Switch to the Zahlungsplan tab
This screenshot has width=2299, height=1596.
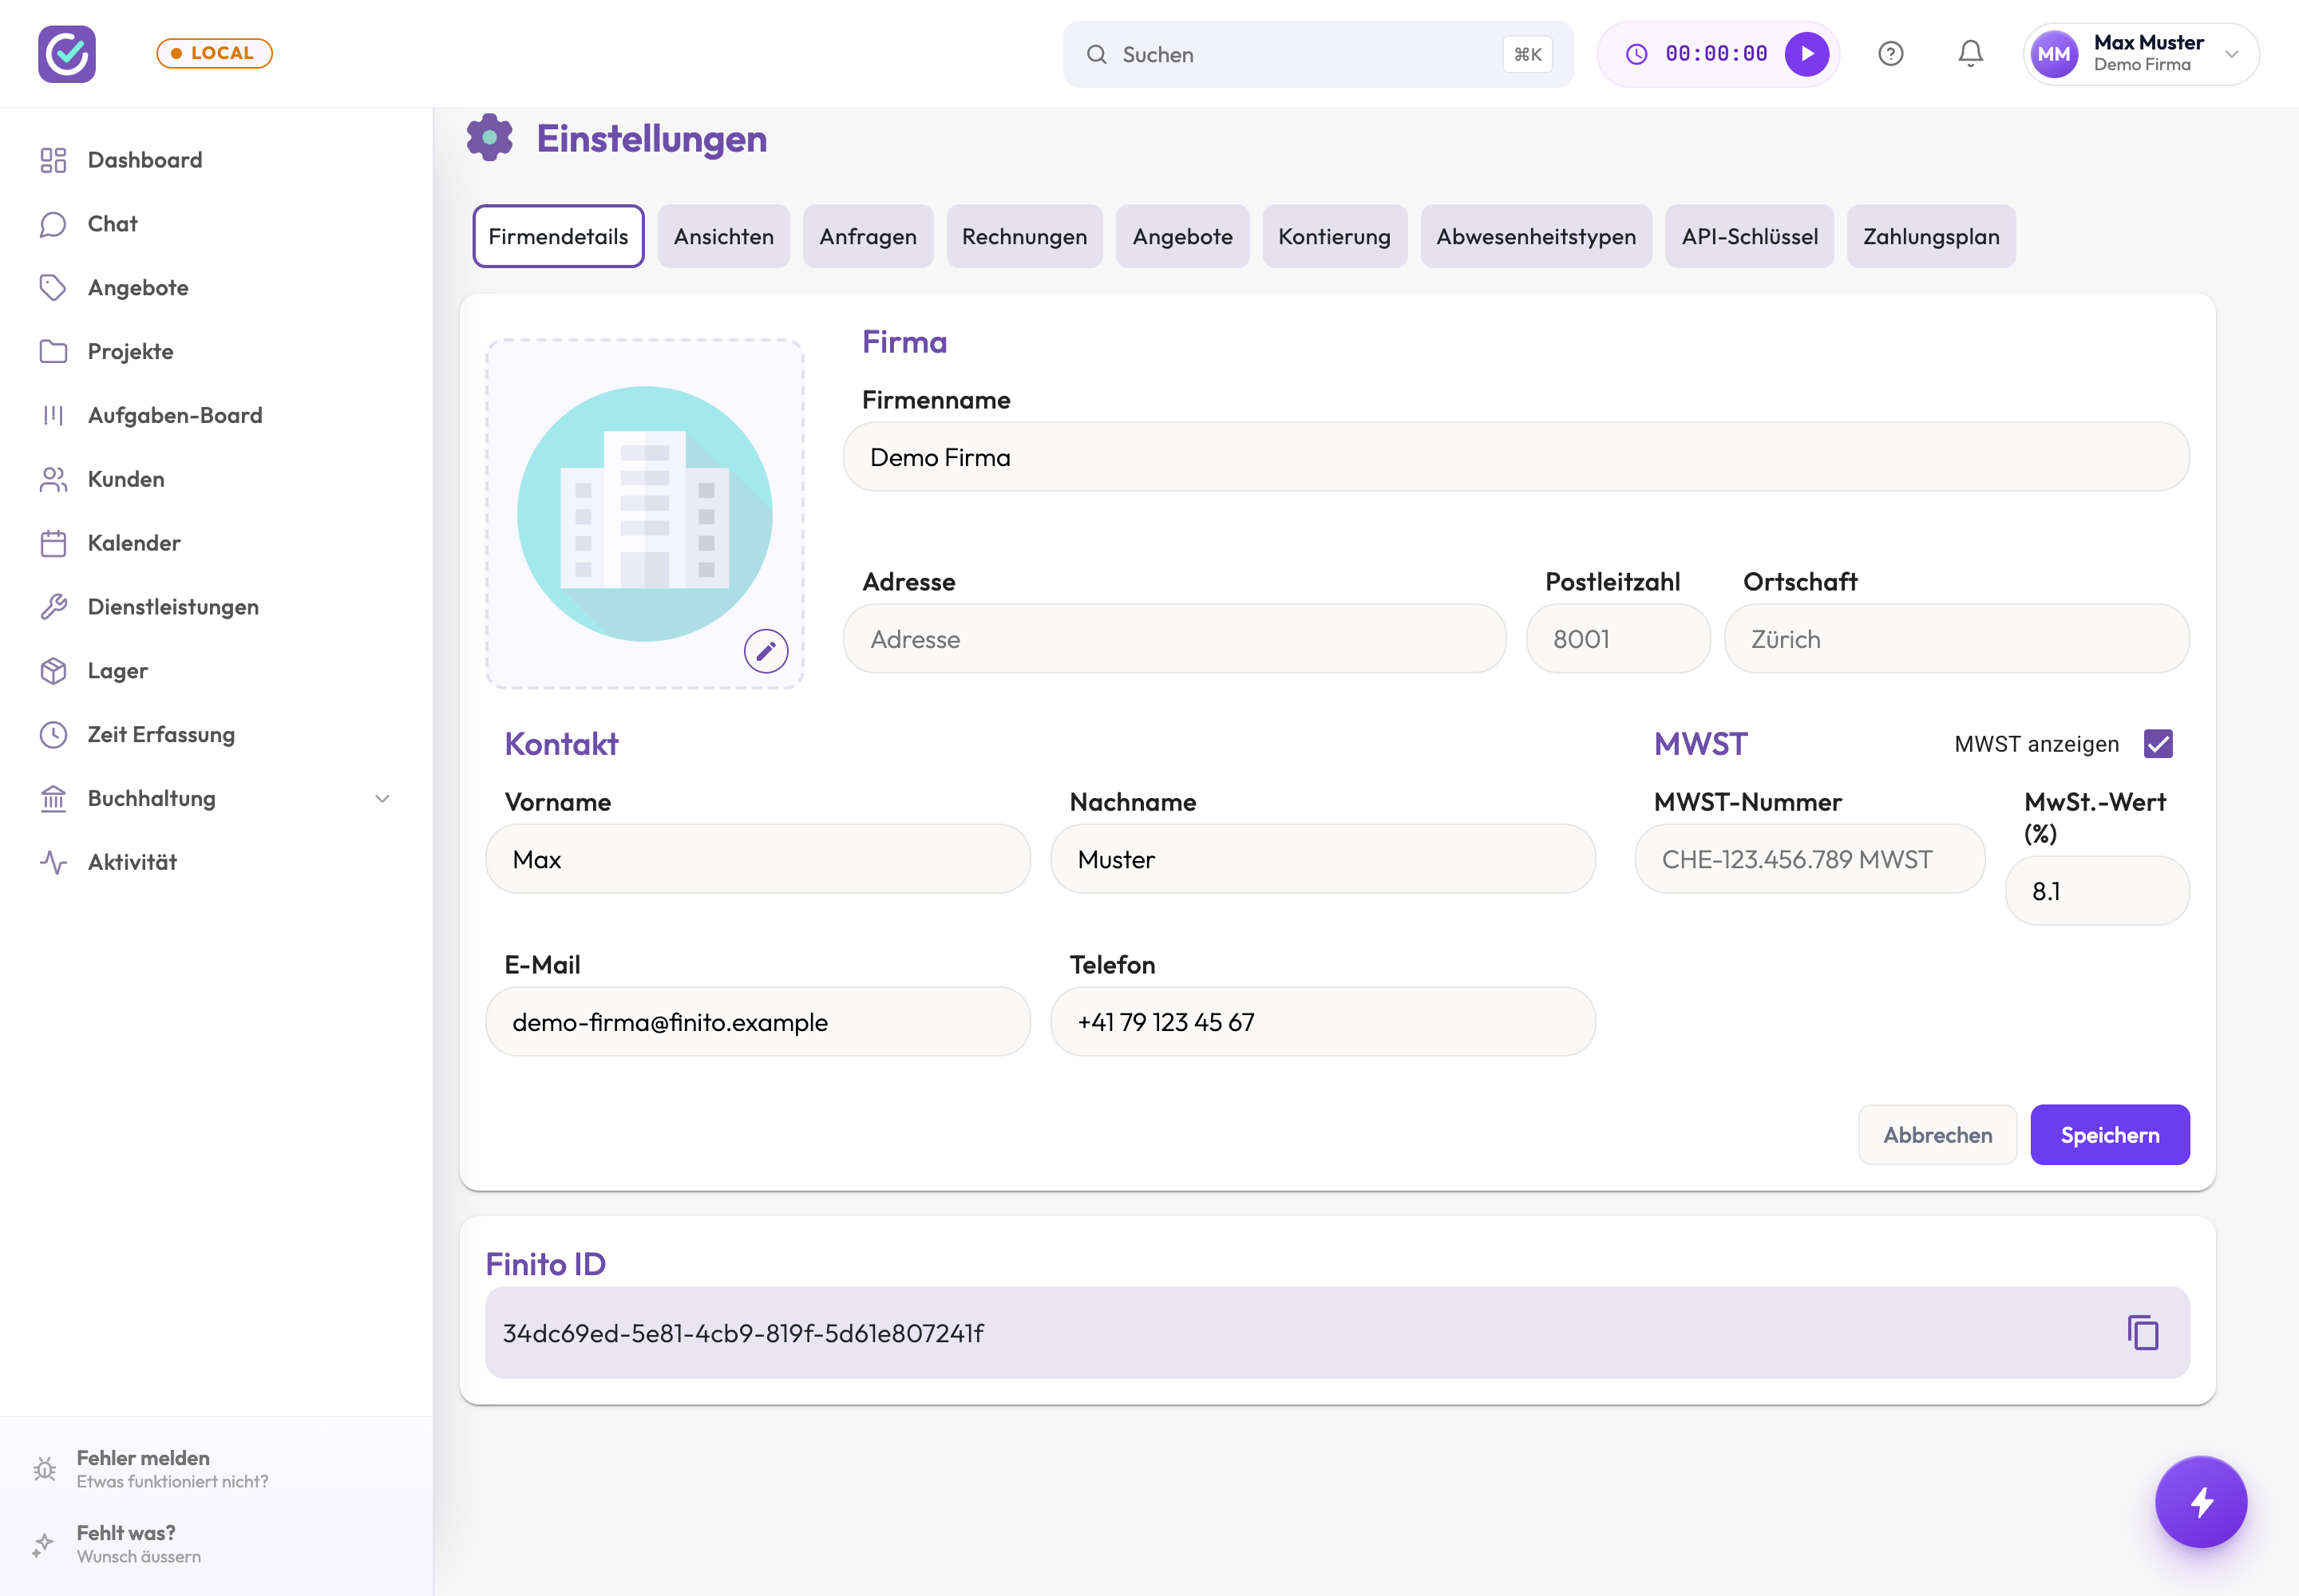pyautogui.click(x=1931, y=237)
